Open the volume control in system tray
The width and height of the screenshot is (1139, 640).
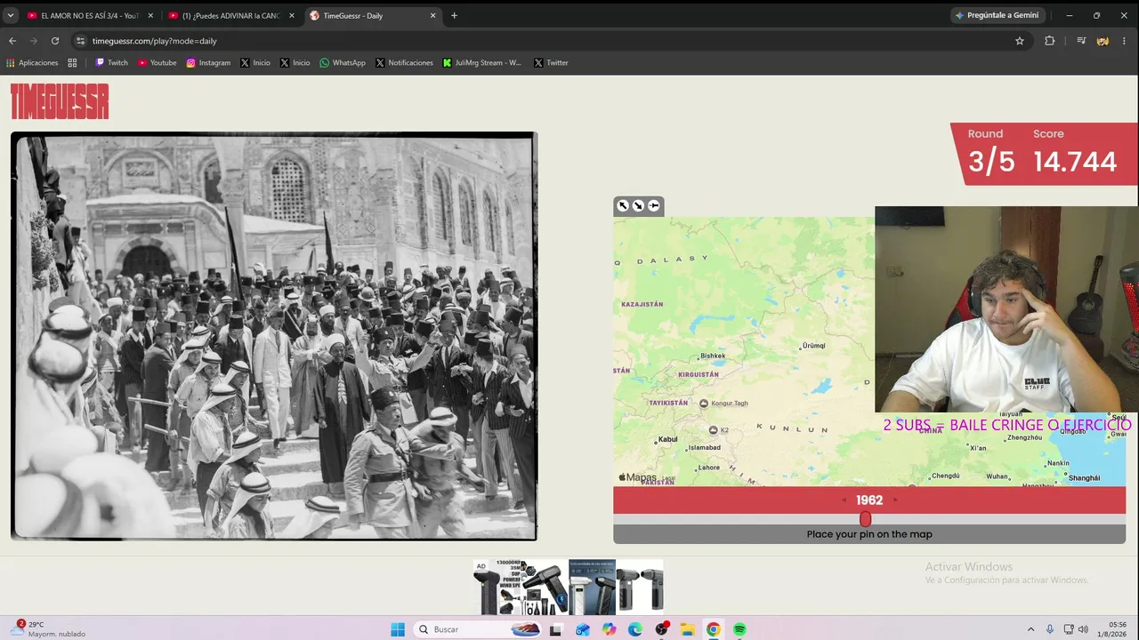[1083, 629]
